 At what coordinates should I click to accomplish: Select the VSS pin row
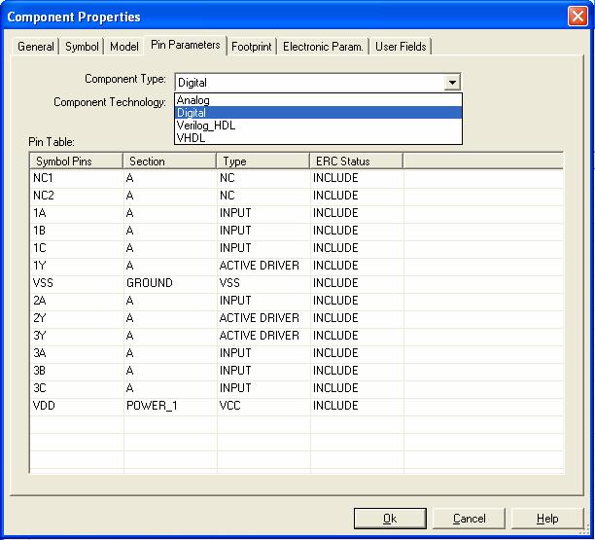point(76,283)
